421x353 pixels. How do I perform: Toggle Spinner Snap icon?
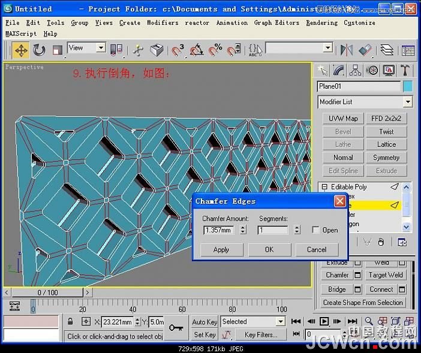tap(233, 50)
